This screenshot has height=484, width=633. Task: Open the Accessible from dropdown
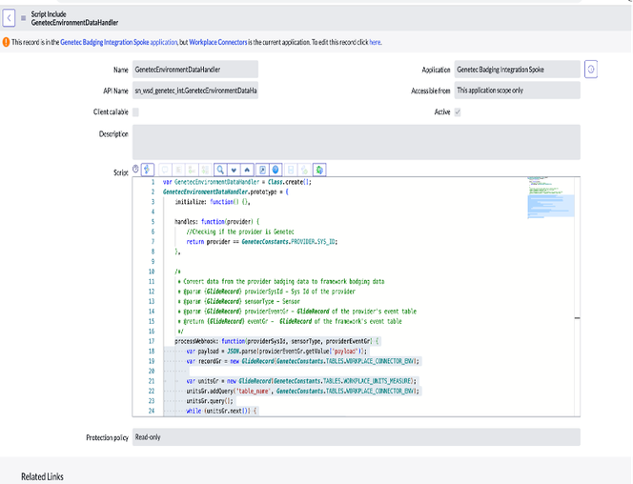point(516,91)
